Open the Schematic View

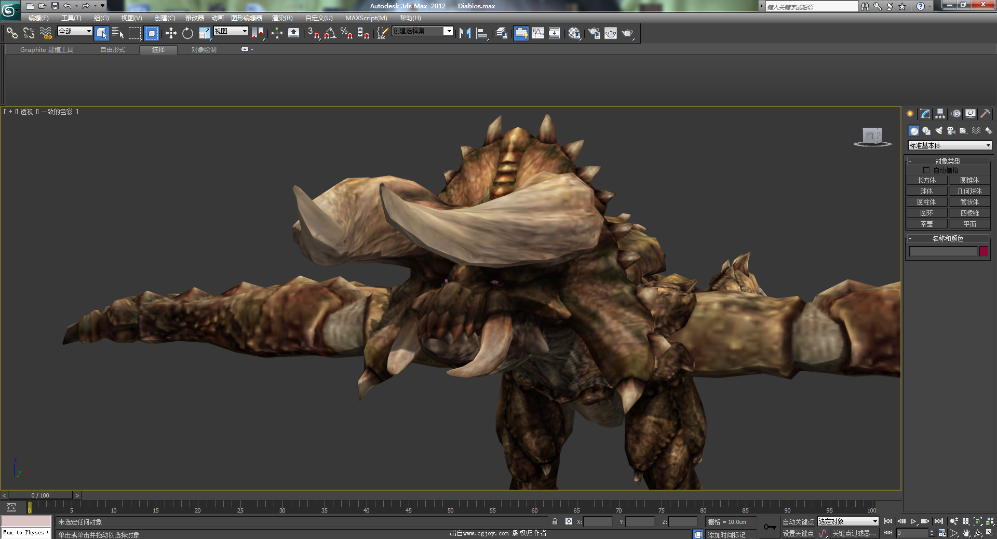555,33
